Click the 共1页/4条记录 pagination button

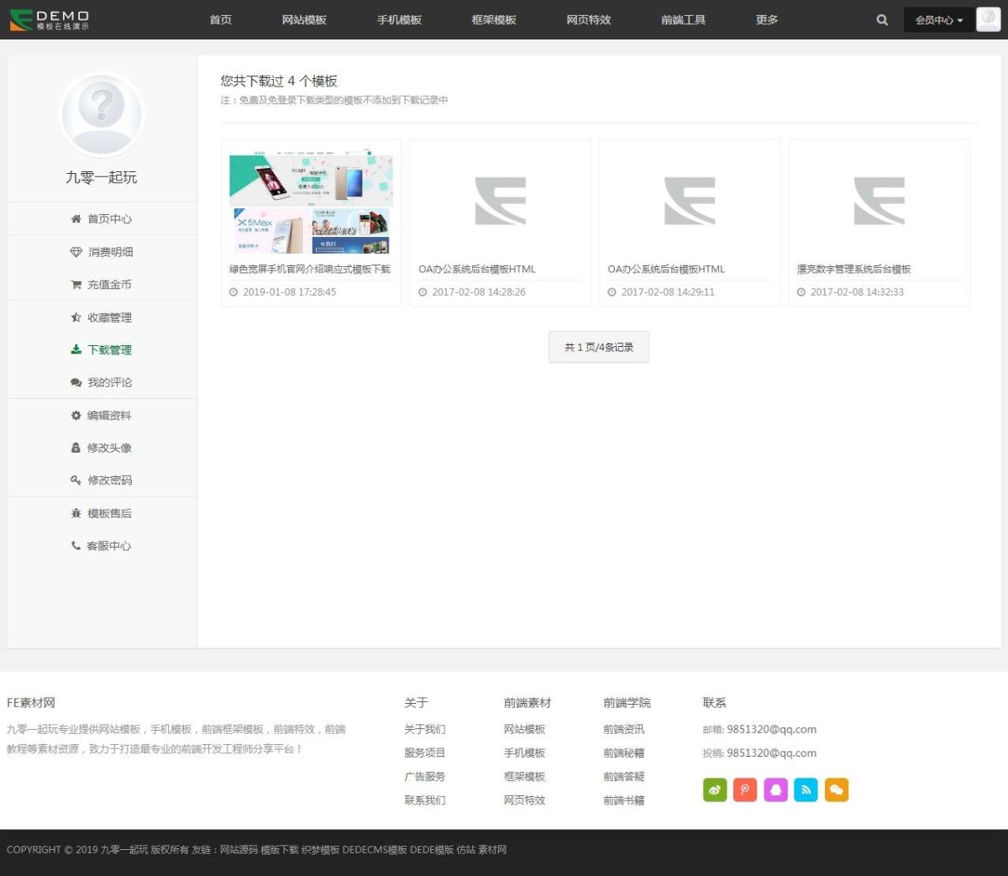tap(599, 347)
